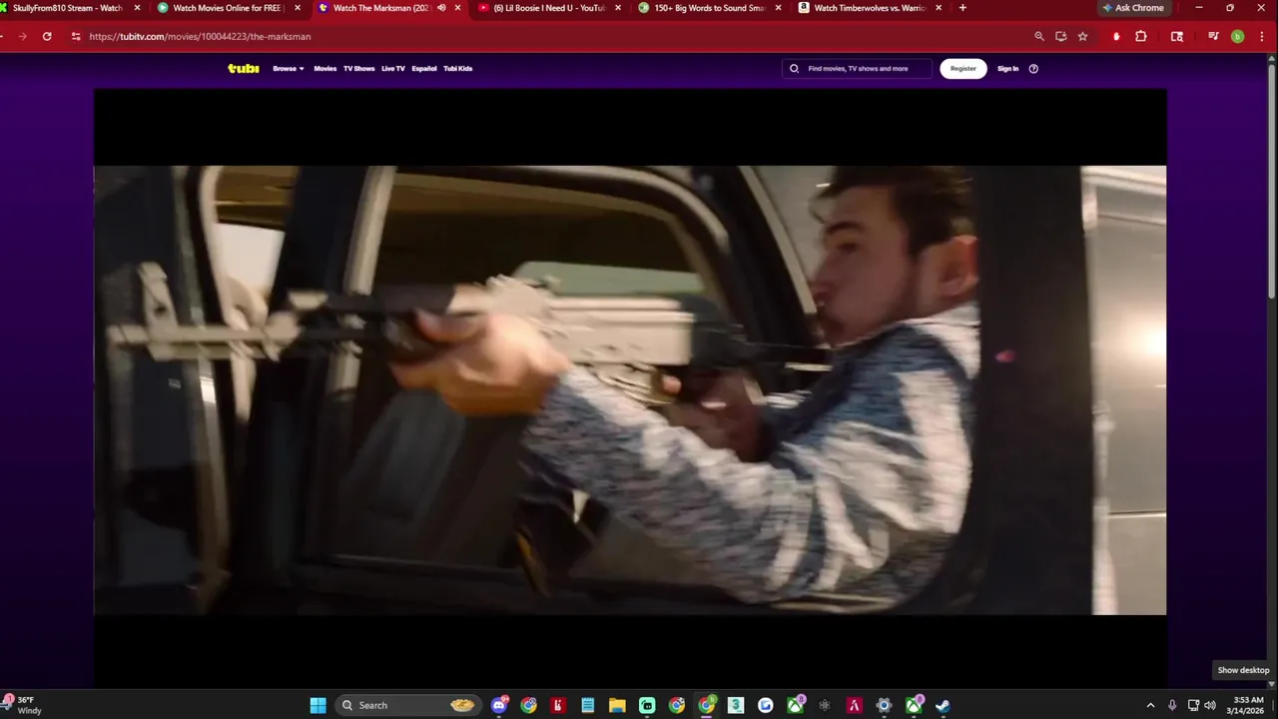The image size is (1278, 719).
Task: Click the Marksman video player
Action: click(630, 389)
